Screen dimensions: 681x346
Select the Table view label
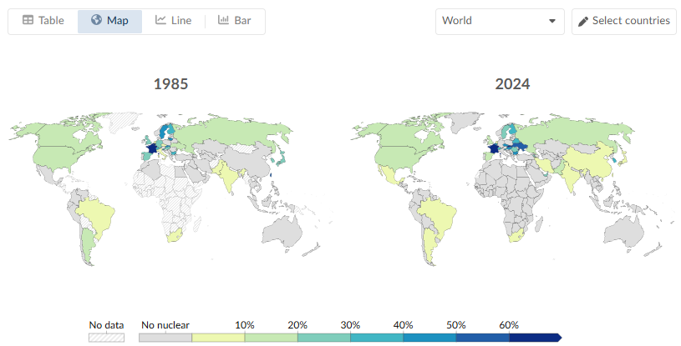pos(51,21)
